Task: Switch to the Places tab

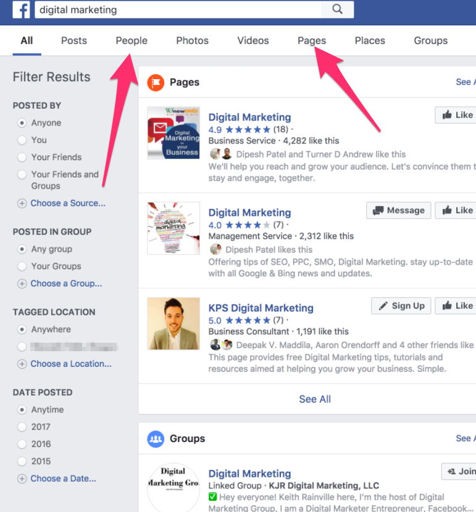Action: click(x=370, y=40)
